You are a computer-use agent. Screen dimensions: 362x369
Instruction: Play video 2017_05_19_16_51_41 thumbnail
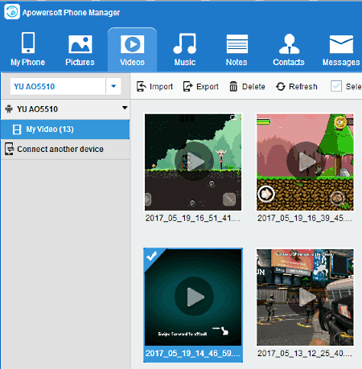pyautogui.click(x=194, y=162)
